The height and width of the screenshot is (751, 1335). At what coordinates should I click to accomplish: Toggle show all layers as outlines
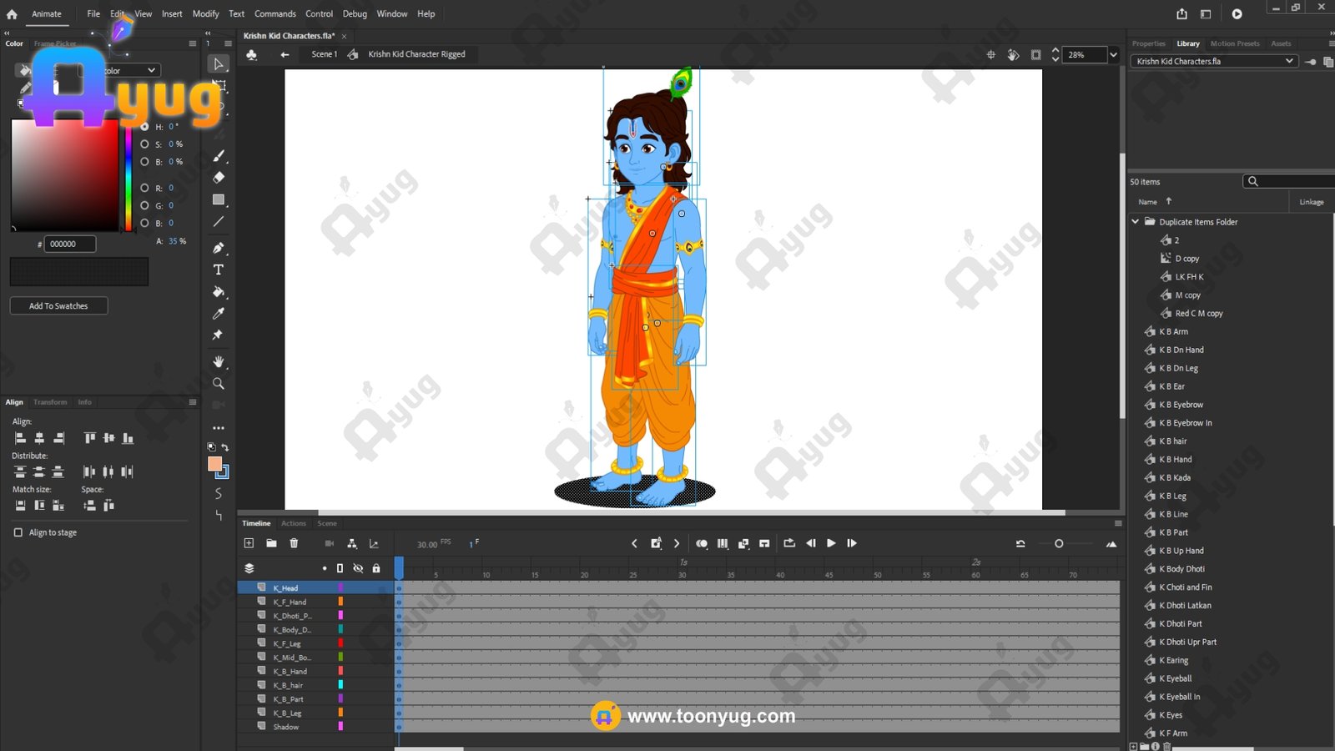click(x=340, y=568)
